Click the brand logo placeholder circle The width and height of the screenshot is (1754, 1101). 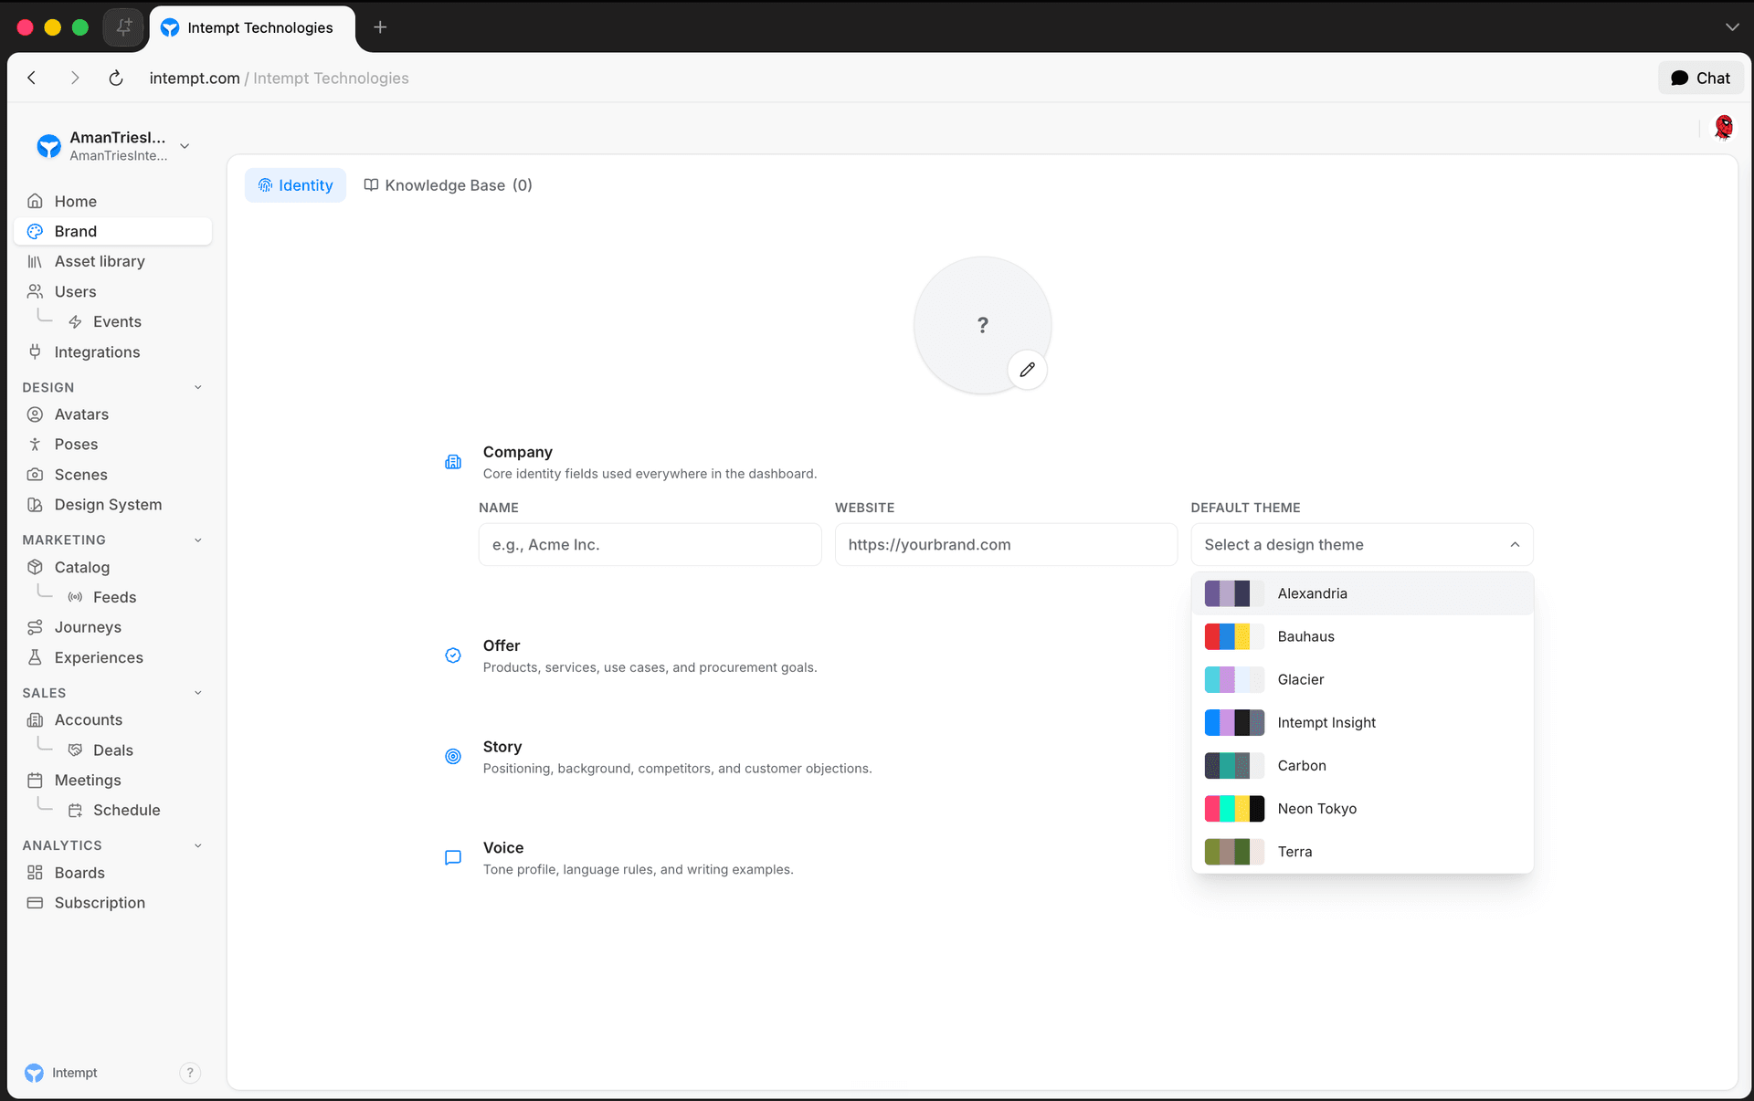tap(982, 325)
